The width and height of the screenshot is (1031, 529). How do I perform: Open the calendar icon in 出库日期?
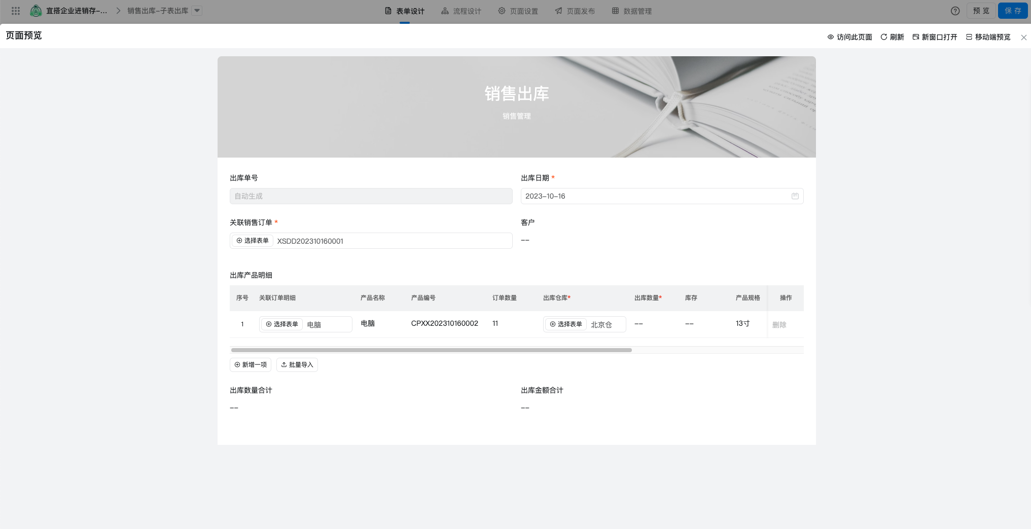(x=795, y=196)
